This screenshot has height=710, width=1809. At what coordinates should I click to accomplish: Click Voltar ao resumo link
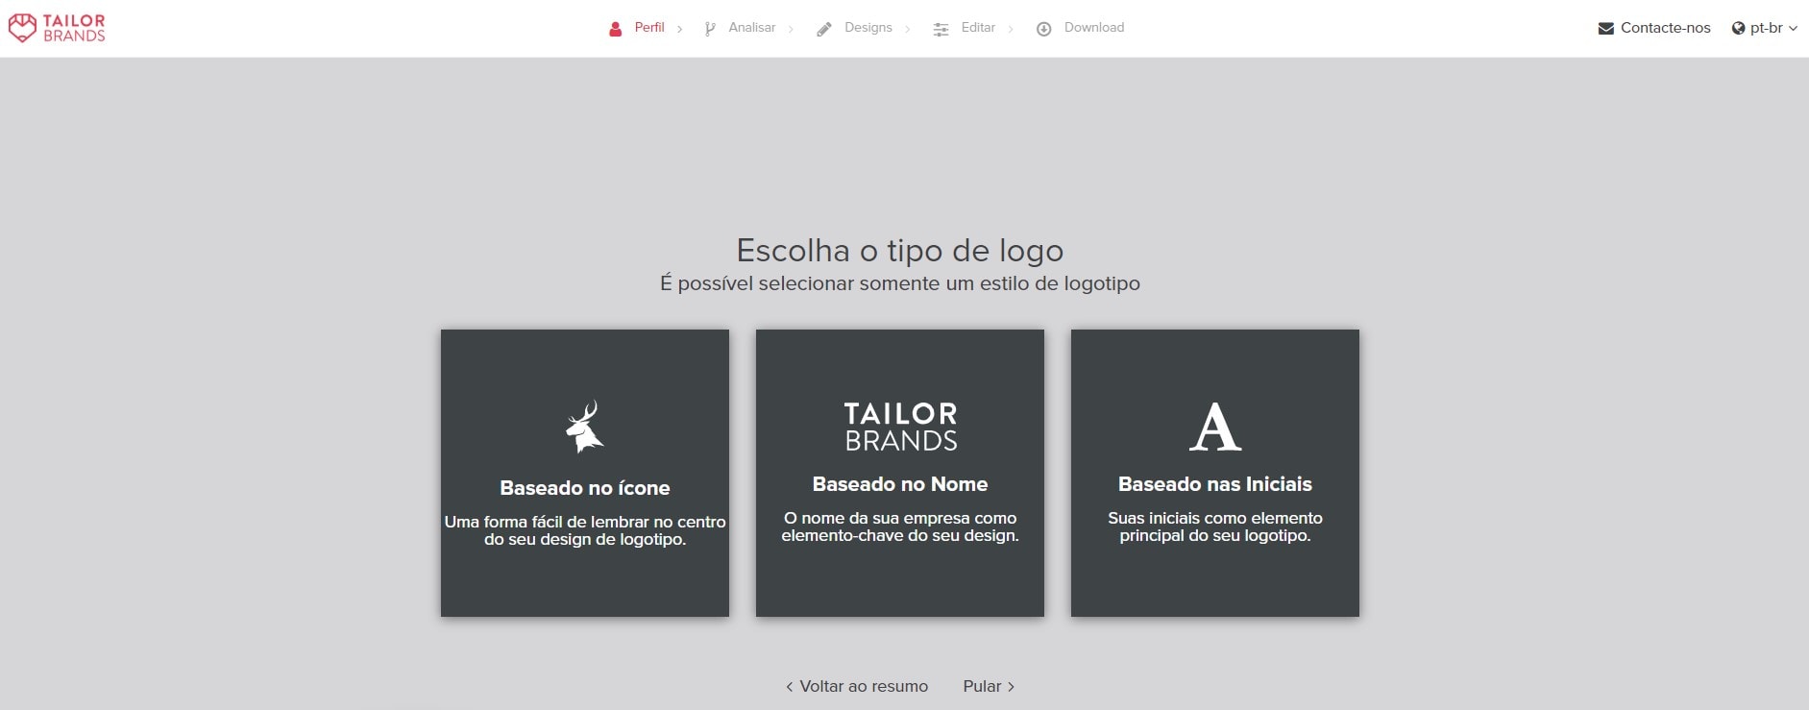[x=857, y=686]
